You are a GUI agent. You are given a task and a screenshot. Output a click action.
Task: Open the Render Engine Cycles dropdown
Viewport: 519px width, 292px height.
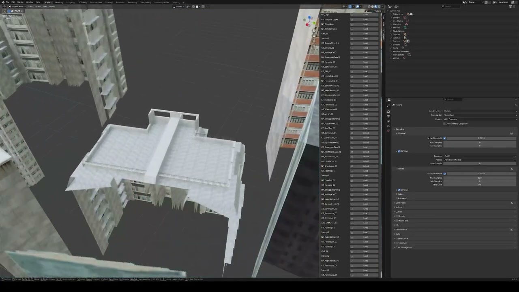click(480, 111)
